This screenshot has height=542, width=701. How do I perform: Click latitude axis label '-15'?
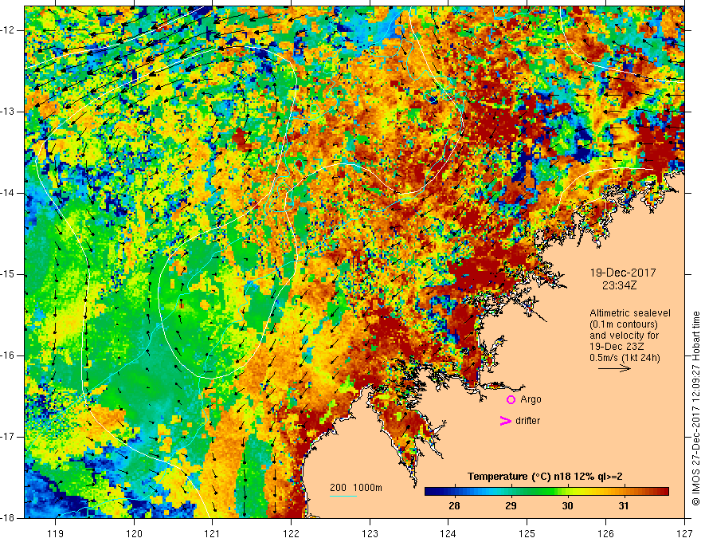pos(9,274)
